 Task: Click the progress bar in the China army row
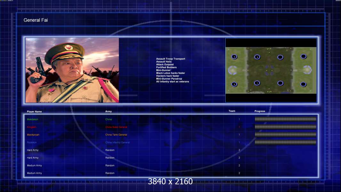pyautogui.click(x=286, y=119)
